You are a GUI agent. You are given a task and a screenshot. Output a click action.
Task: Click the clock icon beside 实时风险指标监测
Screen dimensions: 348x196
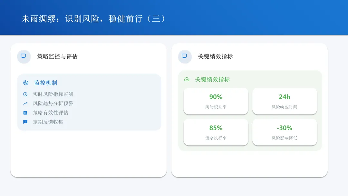(25, 94)
